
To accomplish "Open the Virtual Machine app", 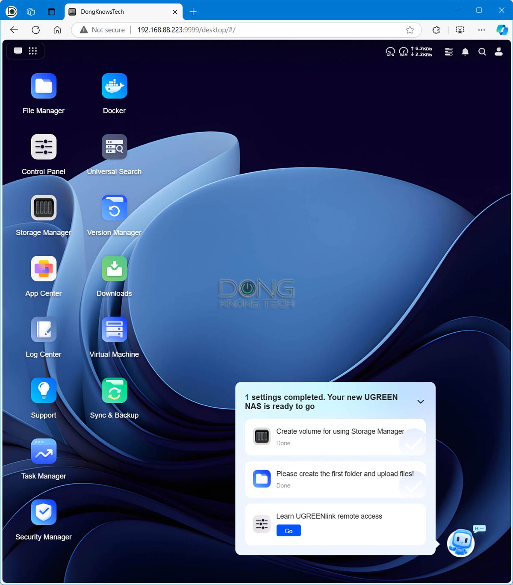I will click(x=114, y=330).
